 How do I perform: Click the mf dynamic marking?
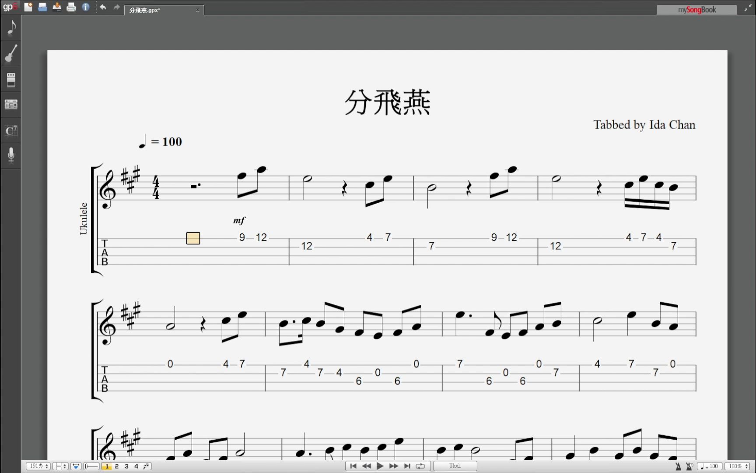[239, 220]
